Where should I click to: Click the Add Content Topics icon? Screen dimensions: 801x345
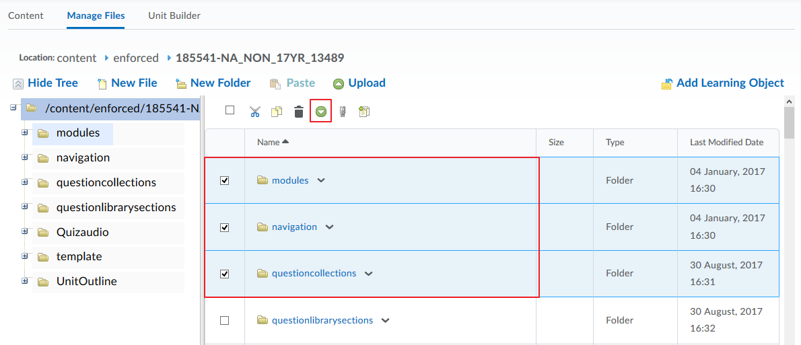(364, 112)
